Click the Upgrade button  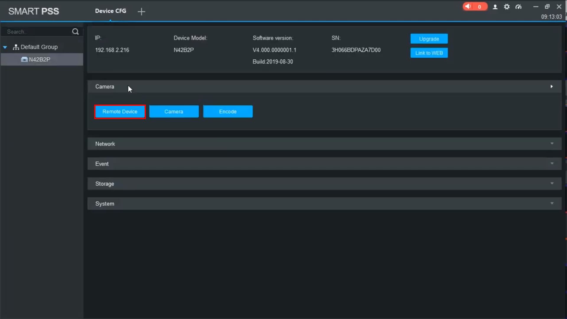pyautogui.click(x=429, y=39)
